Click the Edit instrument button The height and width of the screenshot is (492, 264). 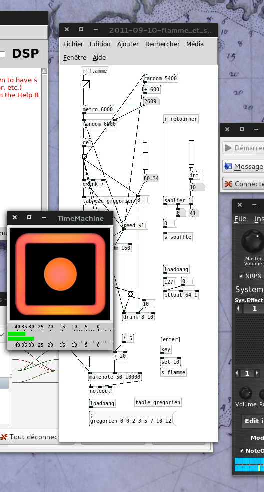253,421
